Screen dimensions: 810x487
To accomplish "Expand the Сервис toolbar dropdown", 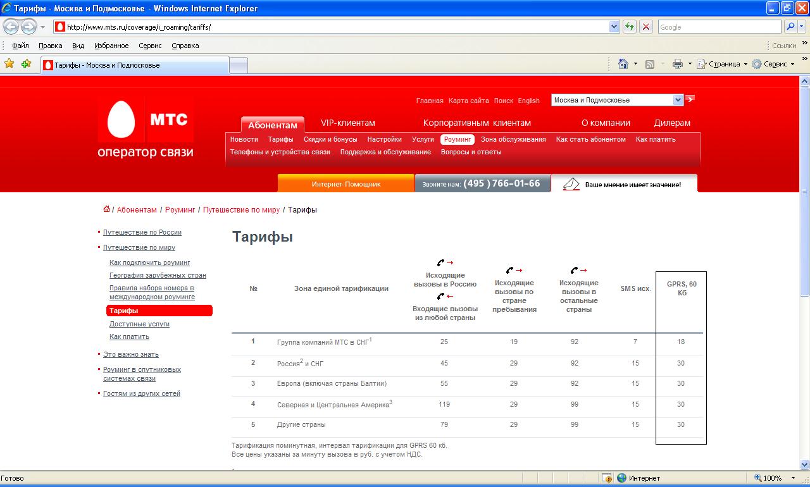I will pyautogui.click(x=792, y=64).
